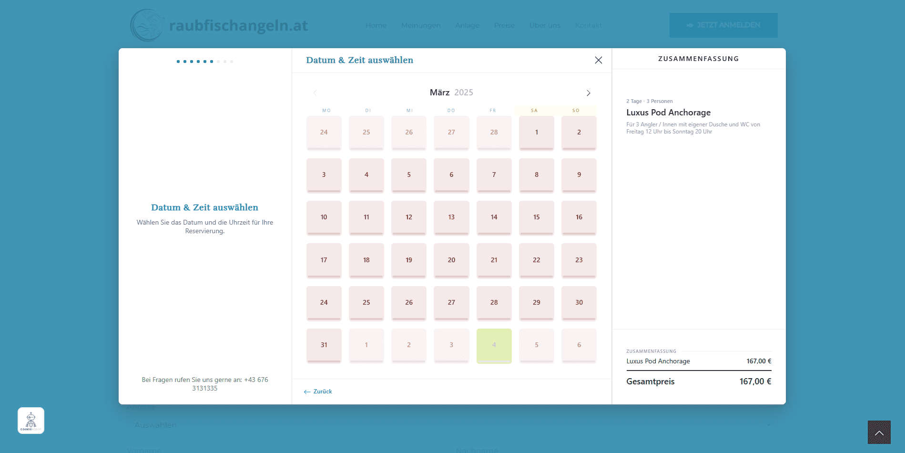Viewport: 905px width, 453px height.
Task: Close the booking dialog with the X
Action: [599, 60]
